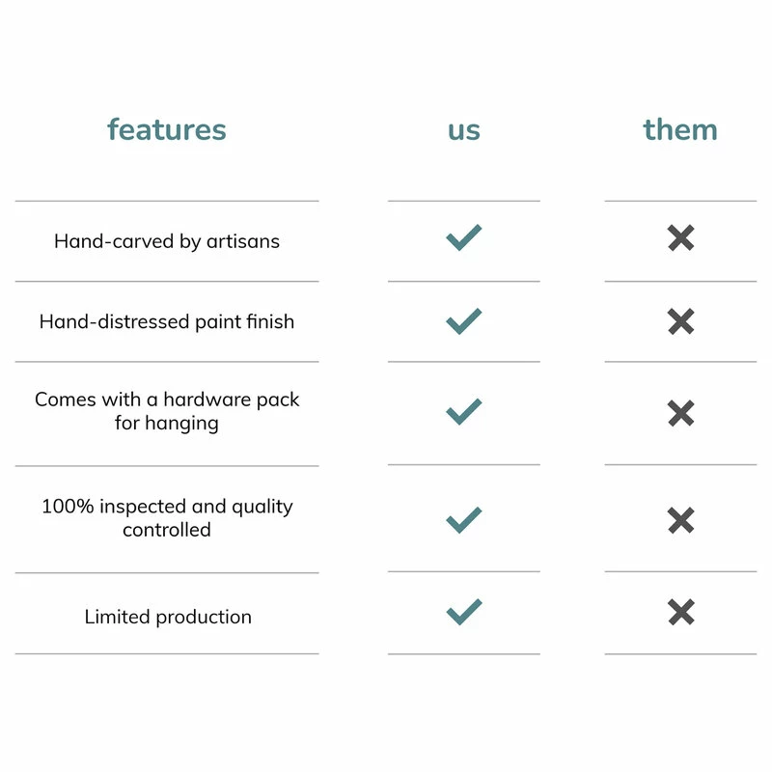Select the "Limited production" feature text
Viewport: 772px width, 772px height.
click(x=168, y=617)
